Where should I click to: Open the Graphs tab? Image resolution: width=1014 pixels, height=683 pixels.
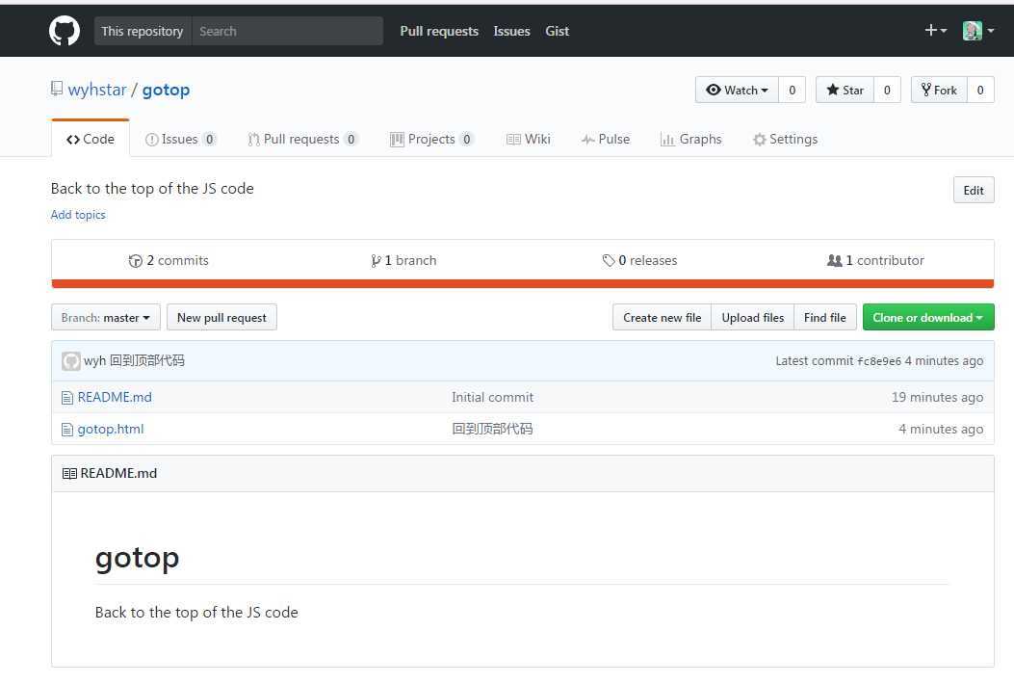(690, 139)
